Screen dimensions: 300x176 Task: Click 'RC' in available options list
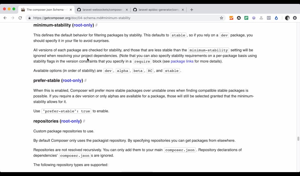click(x=150, y=71)
